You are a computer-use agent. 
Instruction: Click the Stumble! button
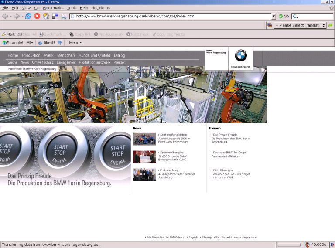click(x=13, y=43)
